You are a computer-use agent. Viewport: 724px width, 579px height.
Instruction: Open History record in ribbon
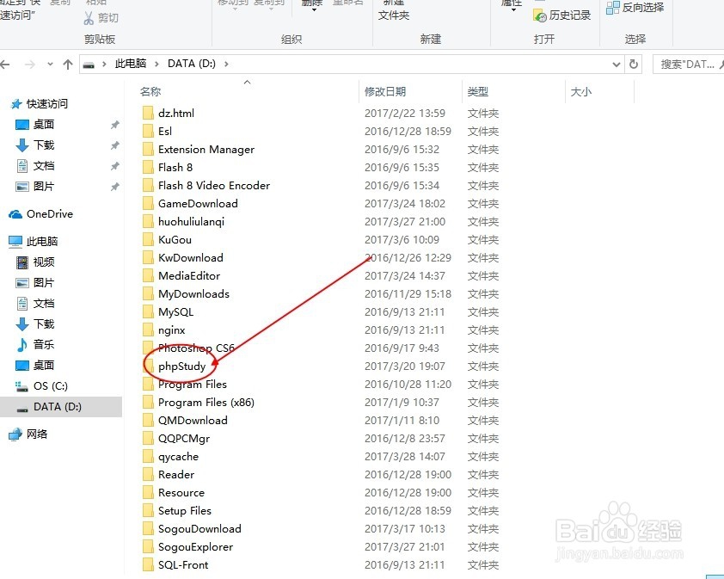click(x=562, y=15)
